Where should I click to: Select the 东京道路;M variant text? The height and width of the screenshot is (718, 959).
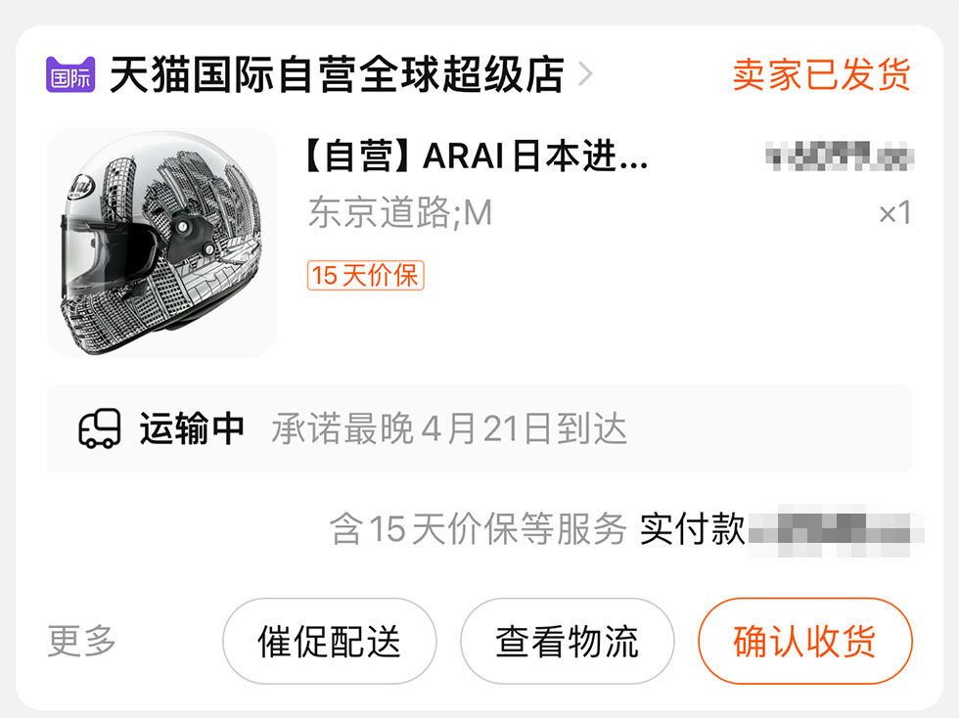(x=400, y=213)
